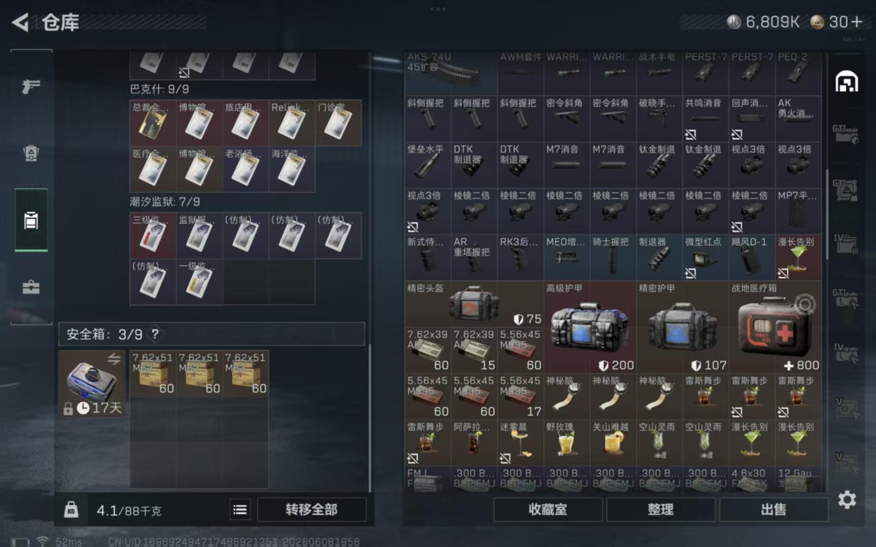876x547 pixels.
Task: Select the 精密护甲 repair bag with 107
Action: [x=682, y=327]
